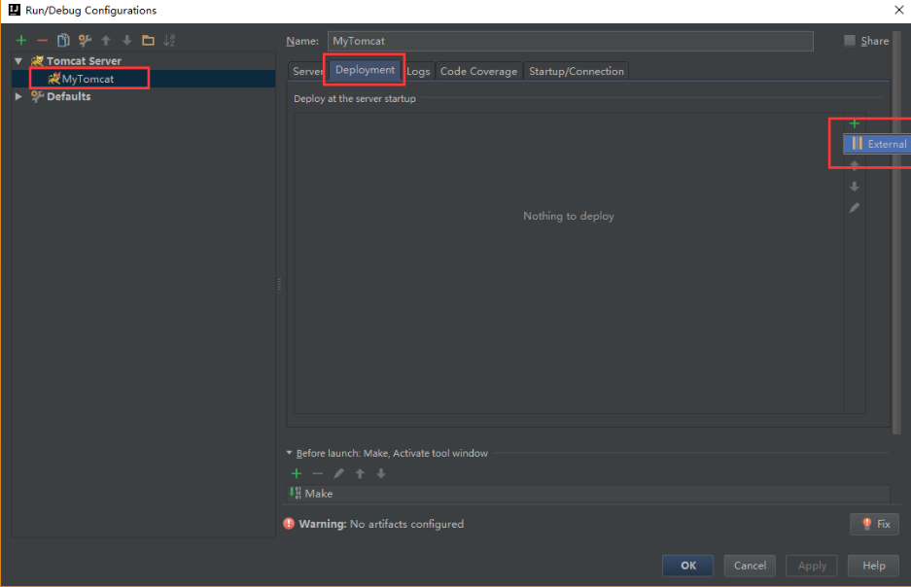Move before launch task down arrow
Screen dimensions: 911x587
click(x=380, y=473)
